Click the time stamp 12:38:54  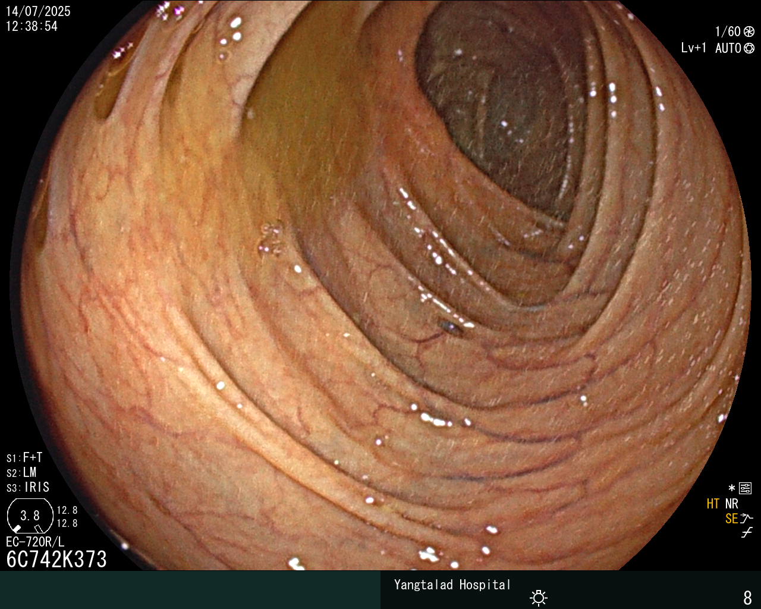click(32, 26)
